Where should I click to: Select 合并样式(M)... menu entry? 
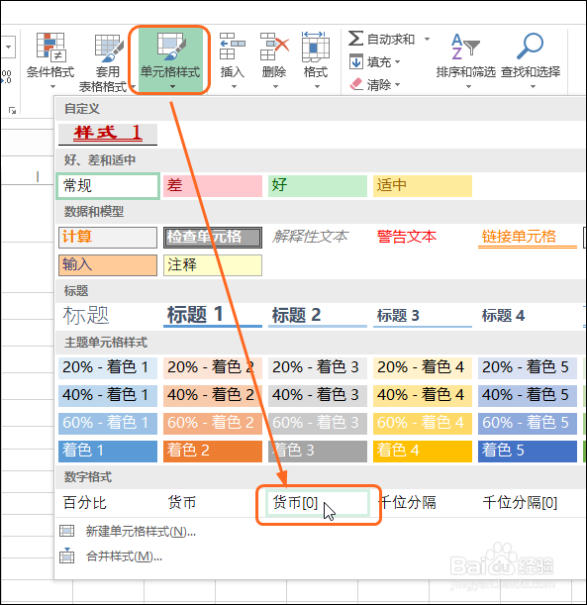(x=124, y=556)
